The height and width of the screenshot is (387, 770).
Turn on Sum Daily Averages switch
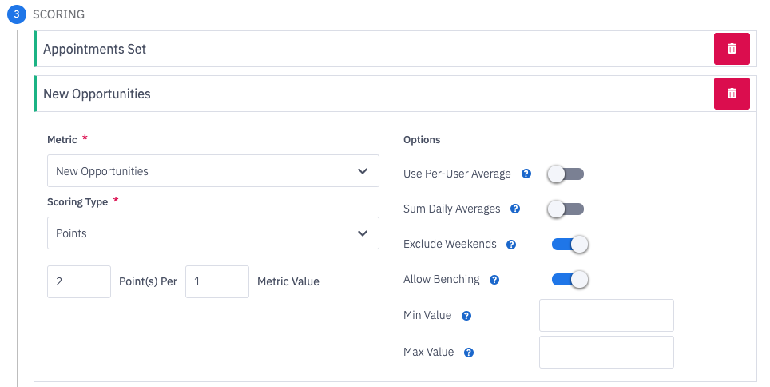pos(566,209)
